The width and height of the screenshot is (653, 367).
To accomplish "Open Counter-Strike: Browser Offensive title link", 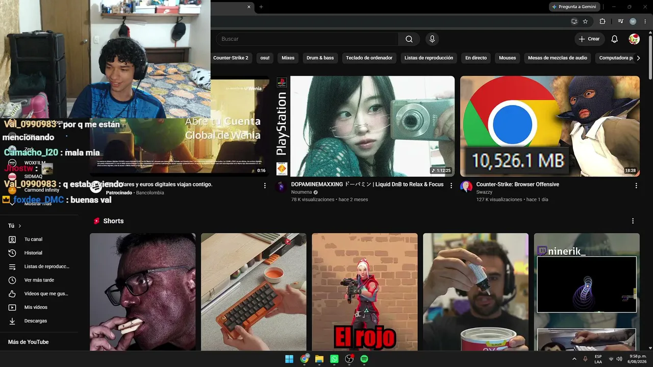I will tap(518, 185).
